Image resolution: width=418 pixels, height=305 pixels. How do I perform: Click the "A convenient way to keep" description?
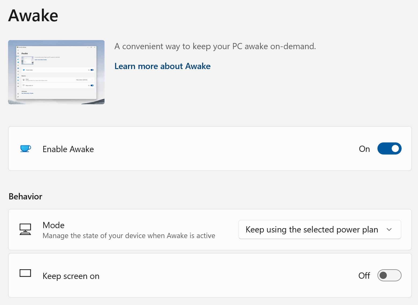pyautogui.click(x=215, y=46)
